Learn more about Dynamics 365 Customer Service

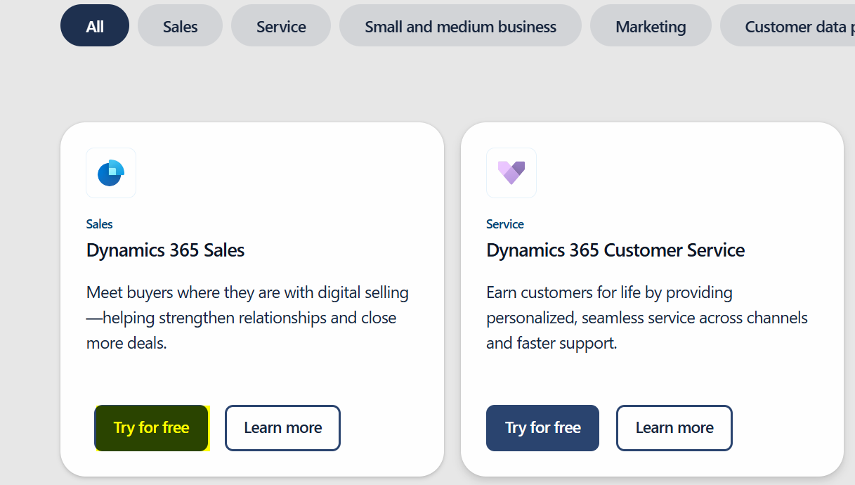[674, 428]
